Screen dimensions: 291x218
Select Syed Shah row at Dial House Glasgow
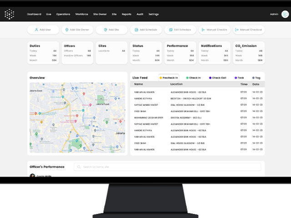[197, 143]
